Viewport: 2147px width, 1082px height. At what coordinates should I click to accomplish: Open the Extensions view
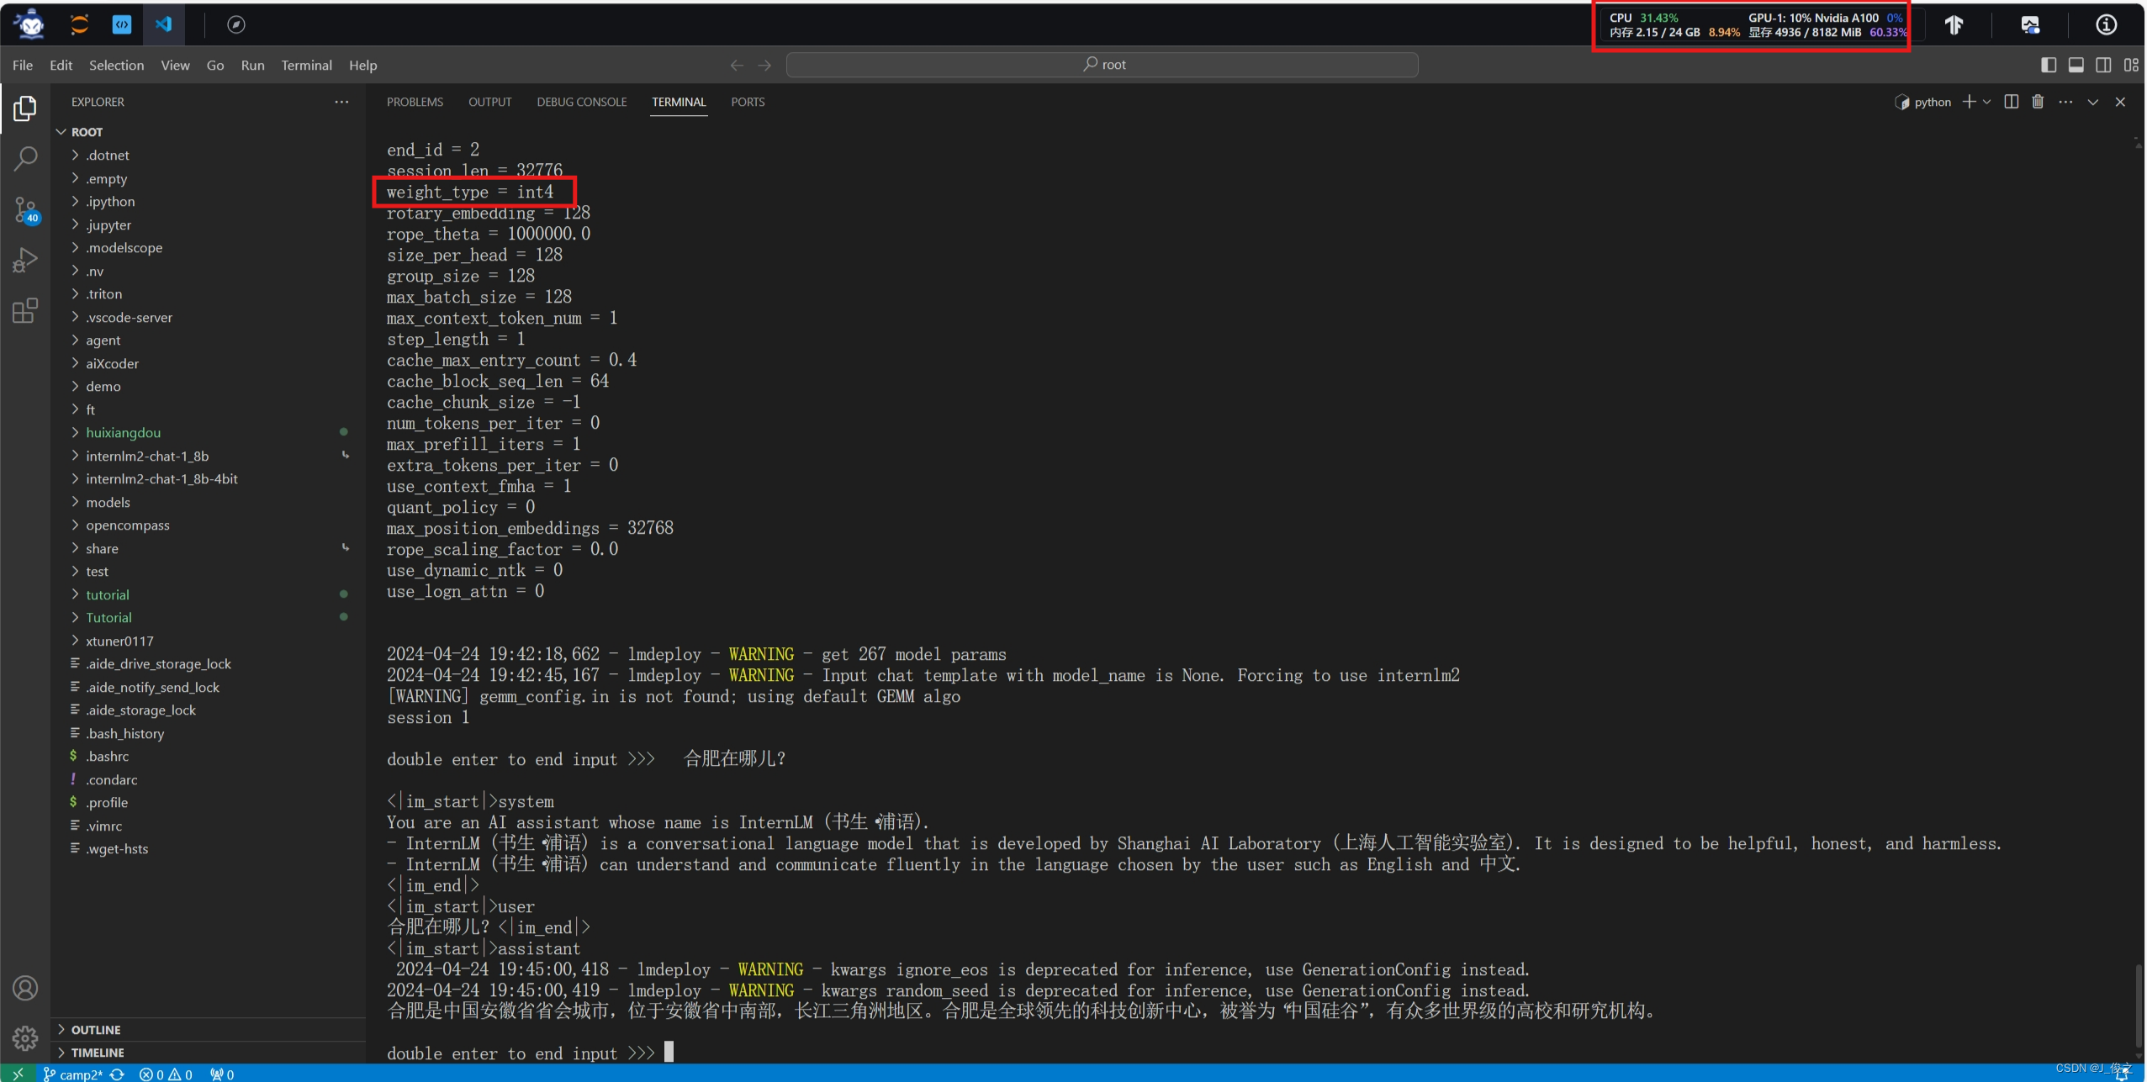[25, 311]
